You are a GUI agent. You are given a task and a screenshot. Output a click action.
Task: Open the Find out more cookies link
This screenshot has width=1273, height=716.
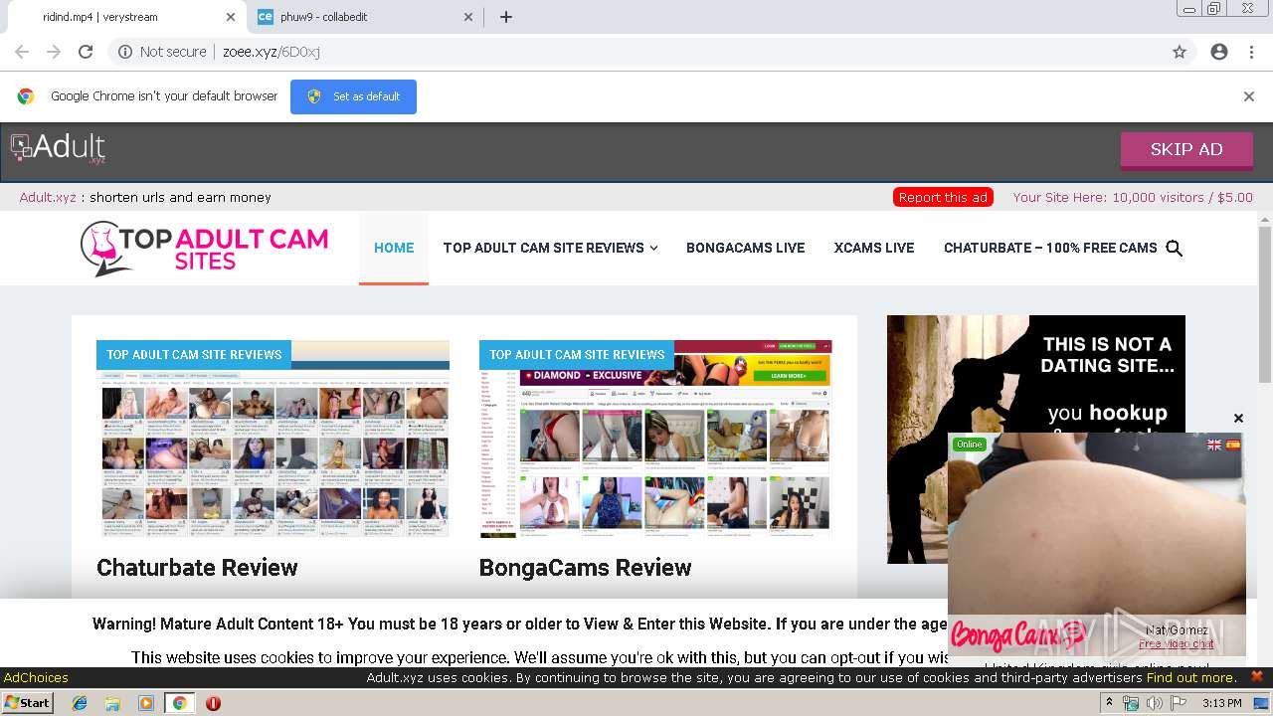[x=1190, y=678]
